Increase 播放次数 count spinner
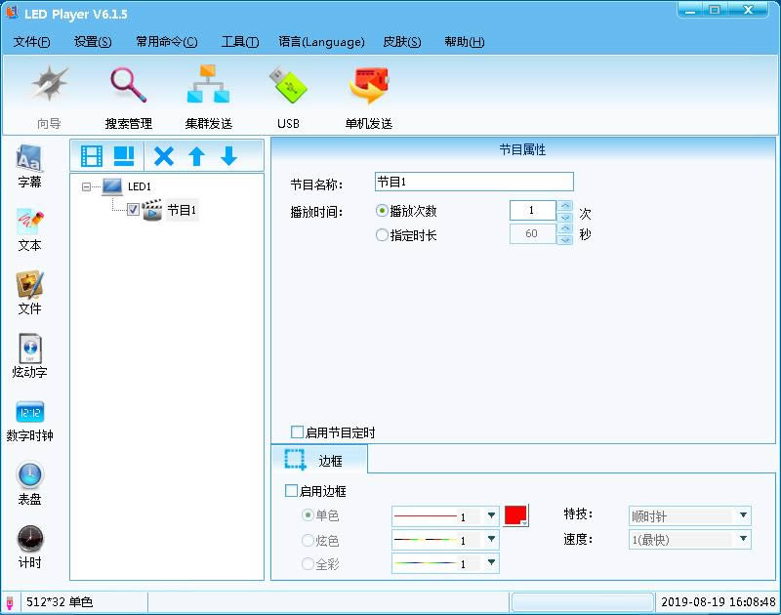 click(x=565, y=205)
